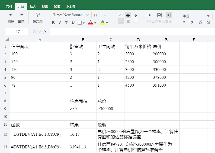
Task: Open the font color dropdown arrow
Action: pos(95,23)
